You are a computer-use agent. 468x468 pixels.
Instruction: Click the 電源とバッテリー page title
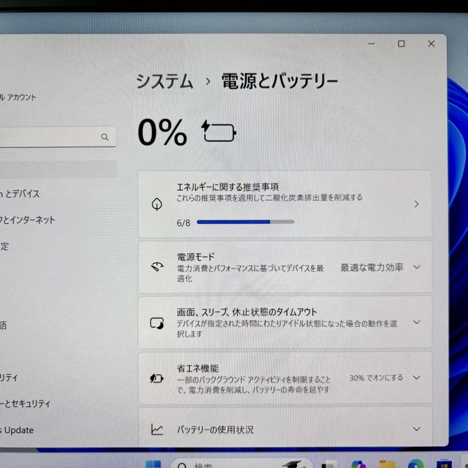pos(279,81)
